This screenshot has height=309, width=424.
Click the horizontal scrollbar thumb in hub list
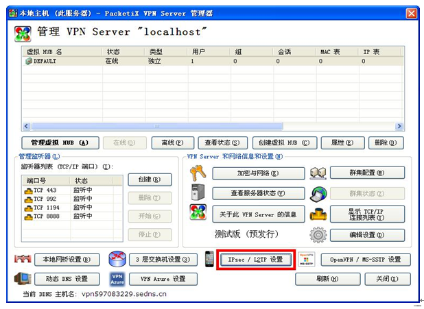(157, 126)
